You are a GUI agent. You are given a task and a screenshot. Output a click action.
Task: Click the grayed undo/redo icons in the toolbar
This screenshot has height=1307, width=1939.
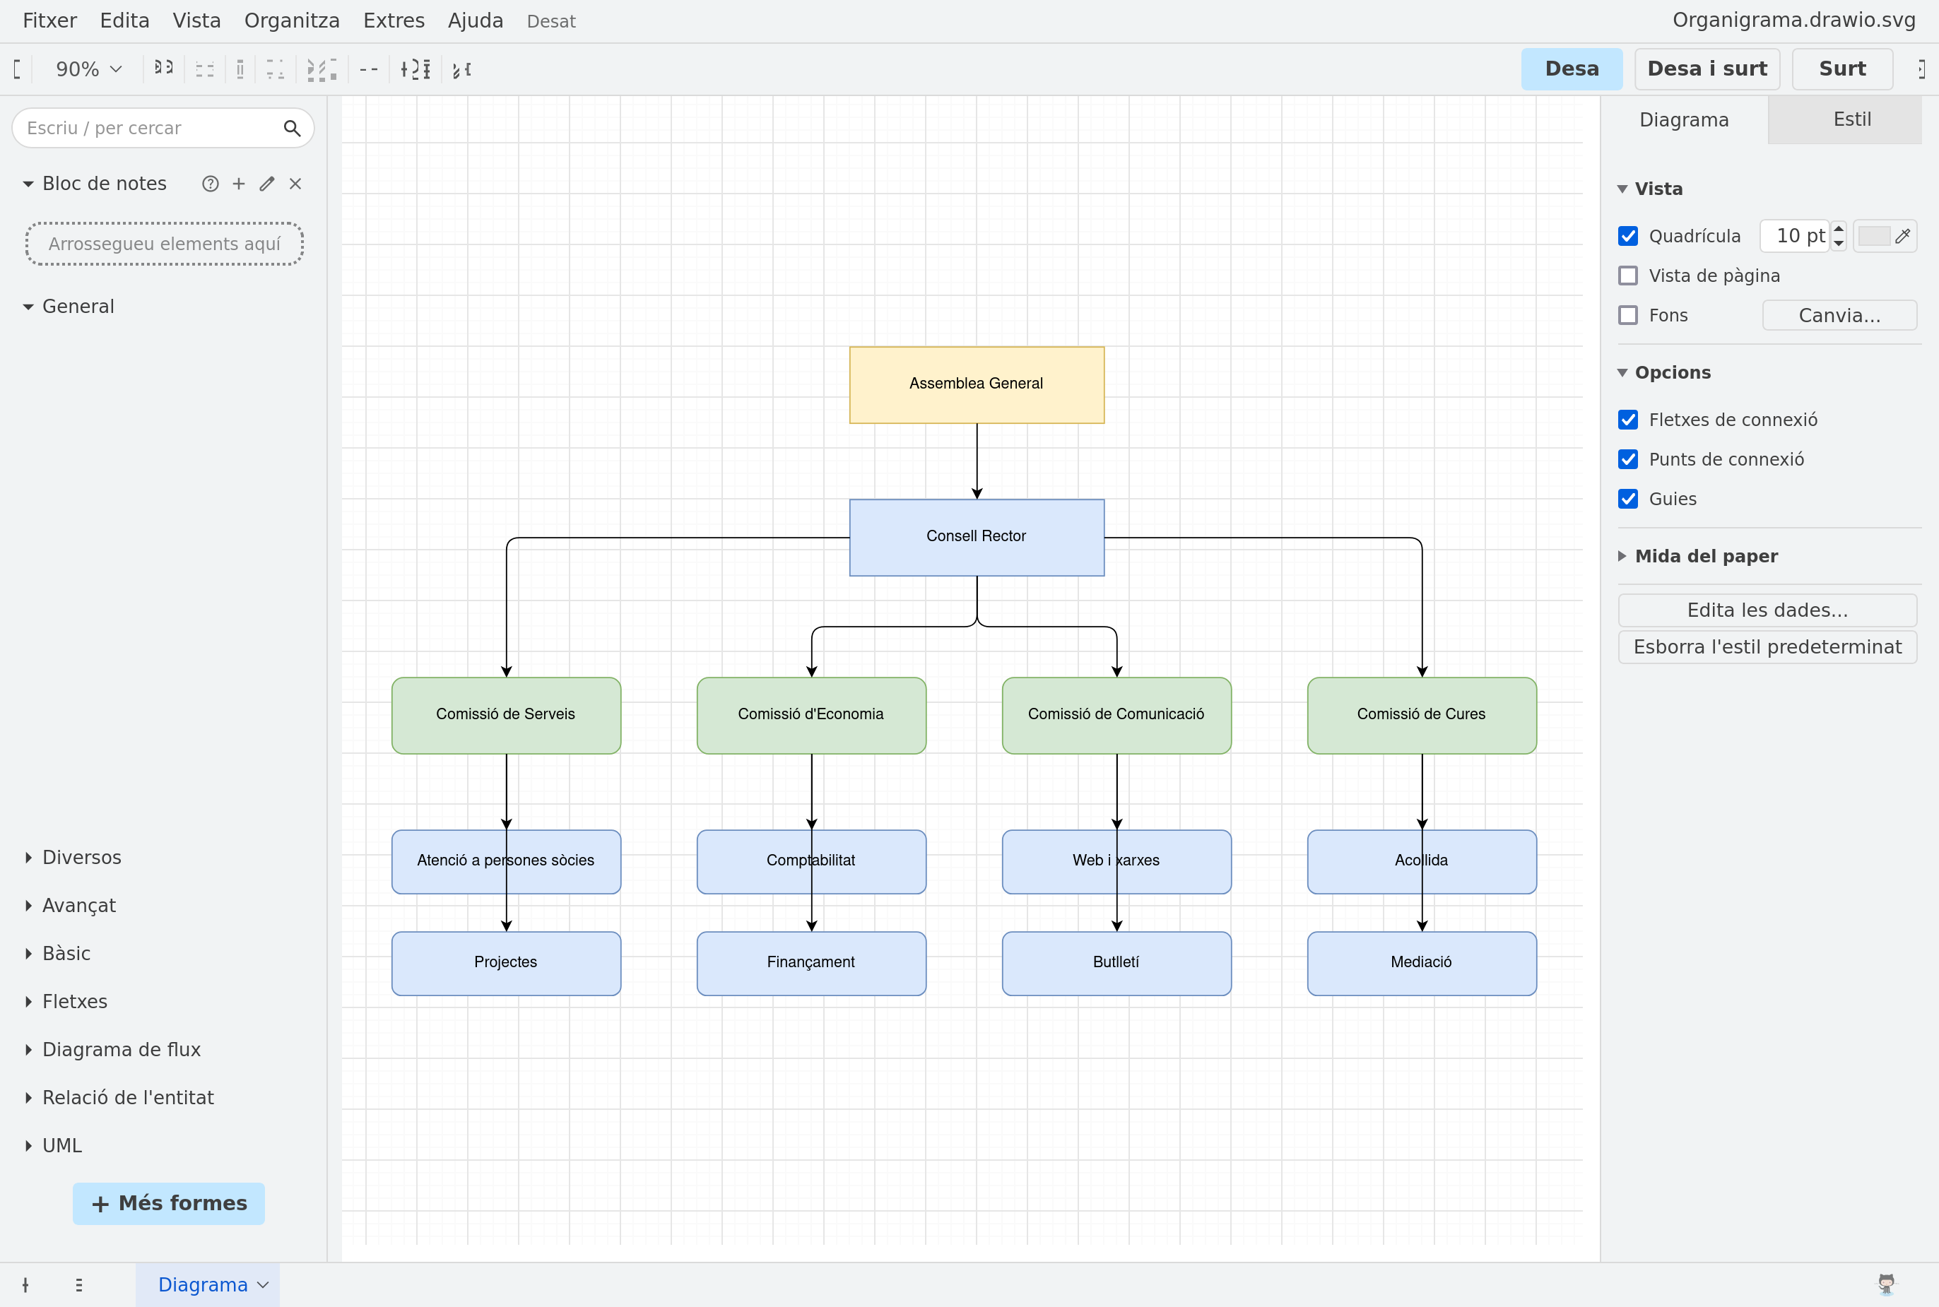tap(205, 69)
